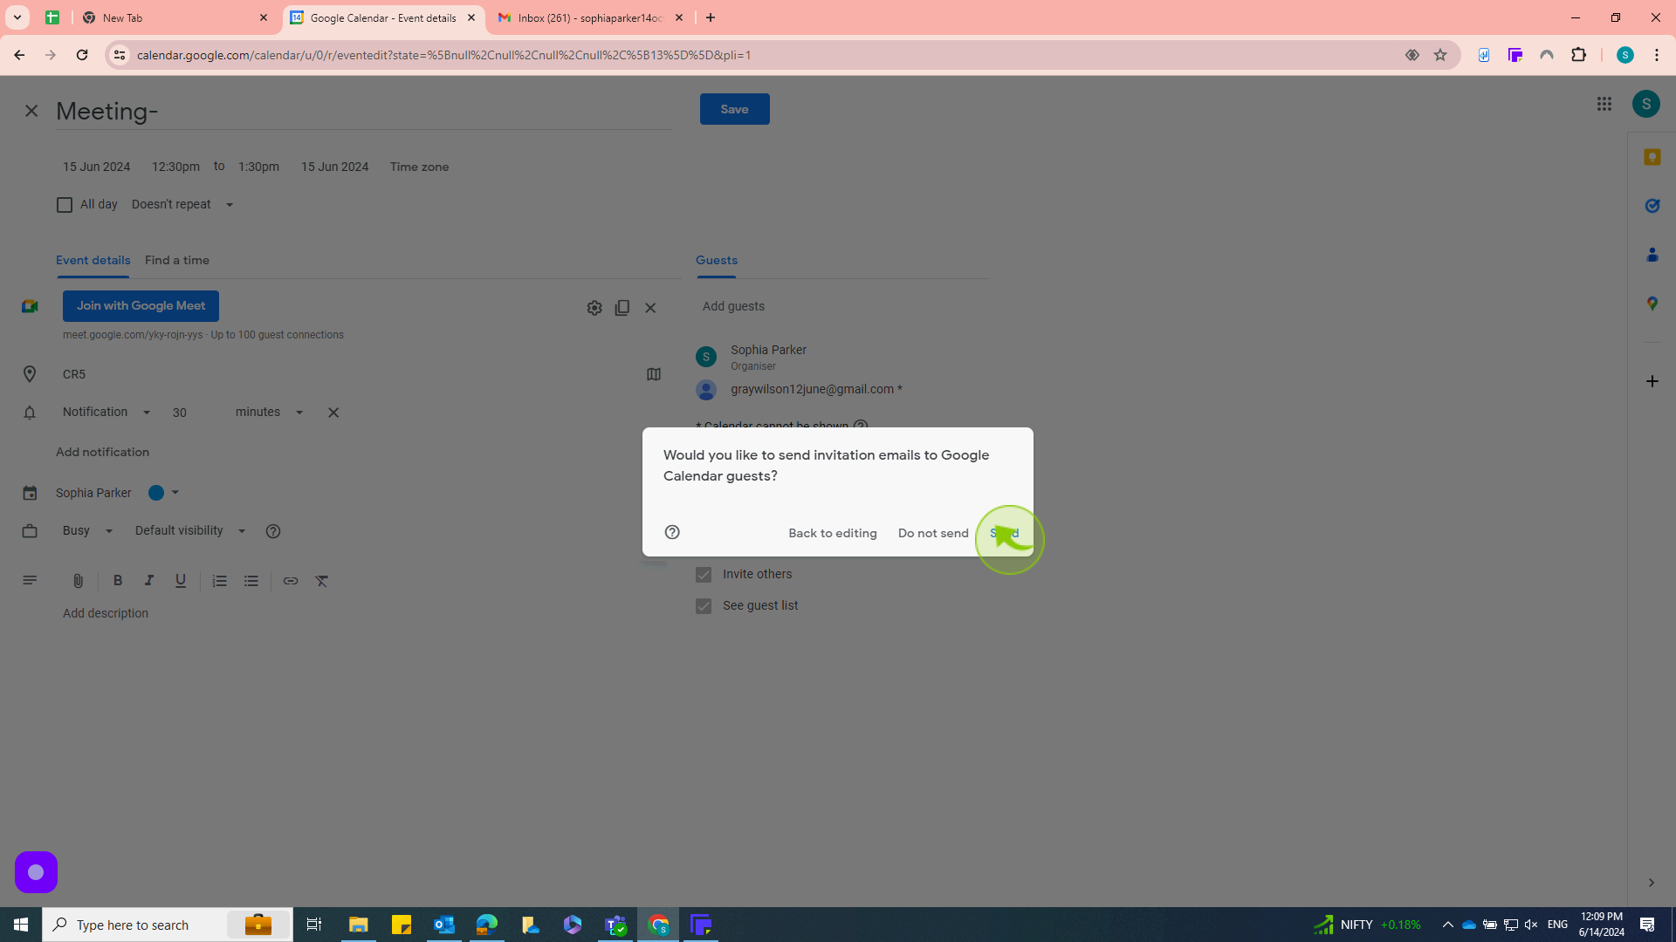This screenshot has width=1676, height=942.
Task: Select the Guests tab
Action: point(717,261)
